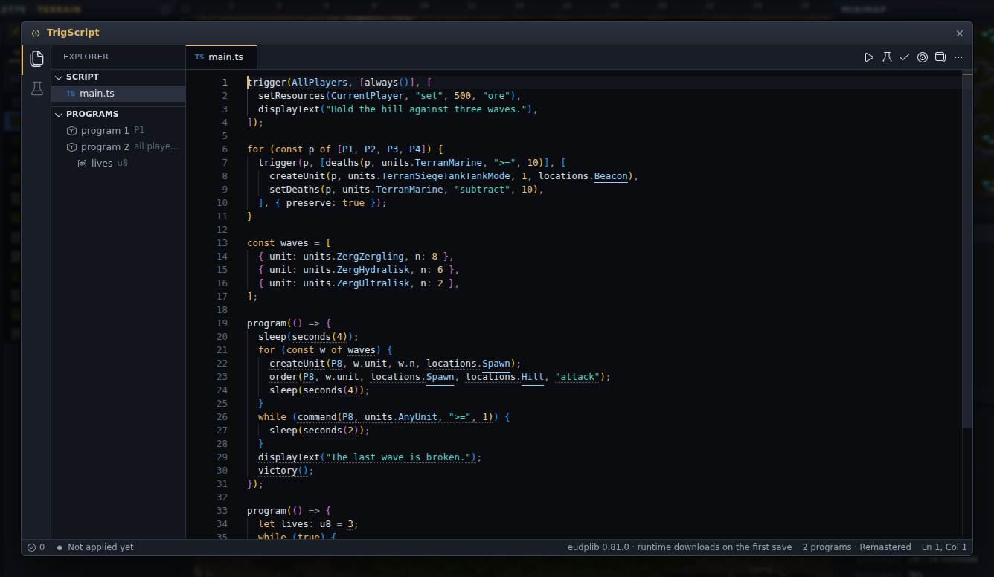Select program 2 in the tree
The image size is (994, 577).
pos(118,146)
